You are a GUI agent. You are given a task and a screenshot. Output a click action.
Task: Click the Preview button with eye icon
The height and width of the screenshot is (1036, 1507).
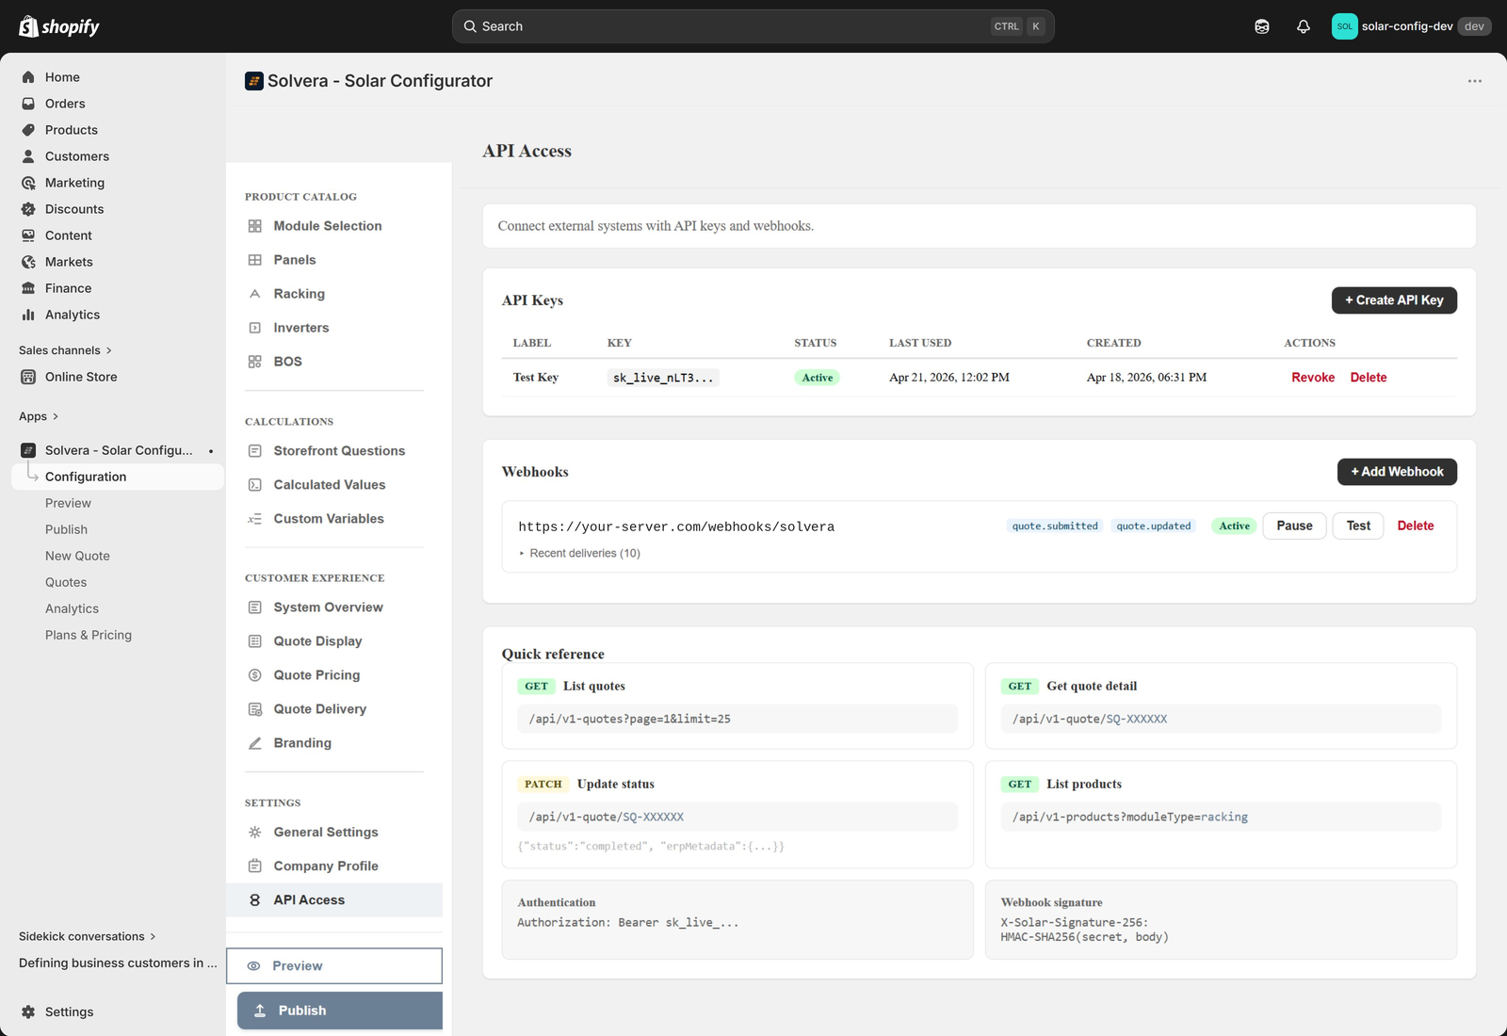click(x=334, y=966)
